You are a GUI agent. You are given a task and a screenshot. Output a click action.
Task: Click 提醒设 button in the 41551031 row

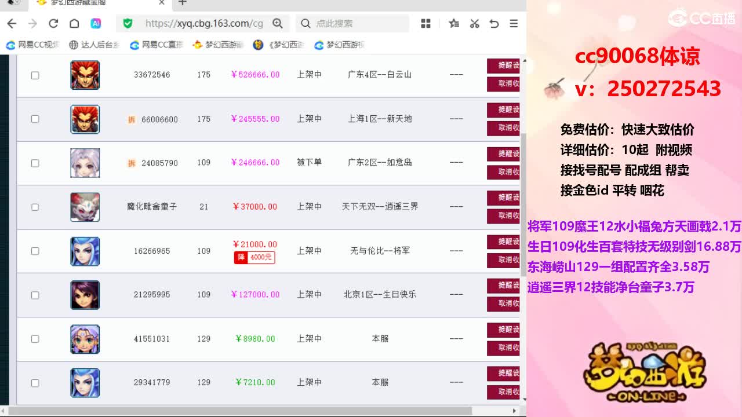[503, 330]
